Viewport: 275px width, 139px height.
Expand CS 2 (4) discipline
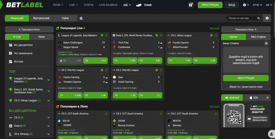[49, 117]
